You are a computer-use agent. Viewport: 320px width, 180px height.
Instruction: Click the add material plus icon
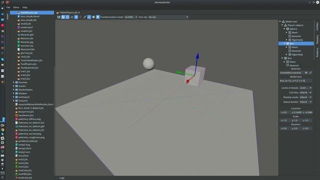(x=306, y=72)
